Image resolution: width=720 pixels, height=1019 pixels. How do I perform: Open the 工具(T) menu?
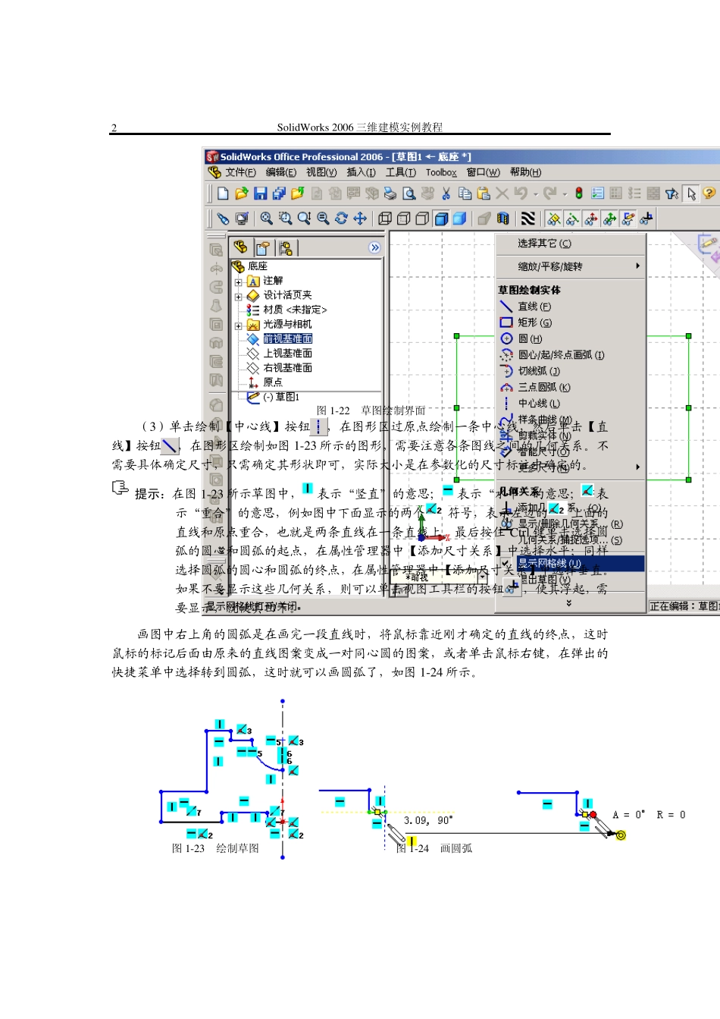click(x=401, y=172)
